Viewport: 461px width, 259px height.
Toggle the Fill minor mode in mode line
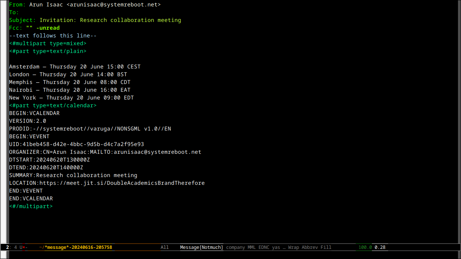click(326, 247)
